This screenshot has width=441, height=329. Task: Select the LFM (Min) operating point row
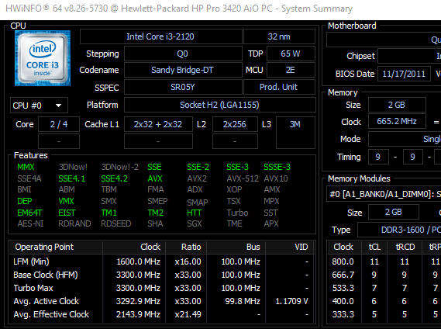(162, 261)
